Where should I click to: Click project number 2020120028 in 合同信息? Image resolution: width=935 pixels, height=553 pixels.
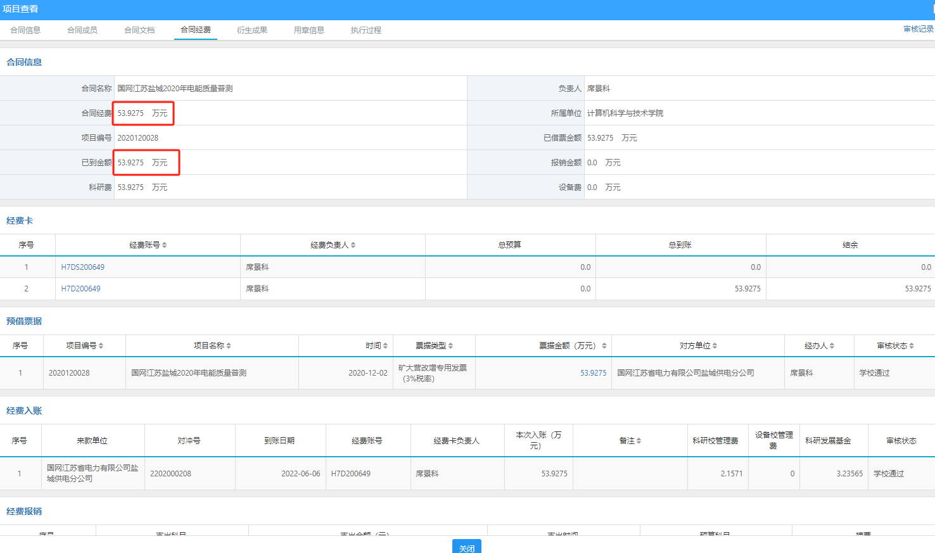[138, 138]
